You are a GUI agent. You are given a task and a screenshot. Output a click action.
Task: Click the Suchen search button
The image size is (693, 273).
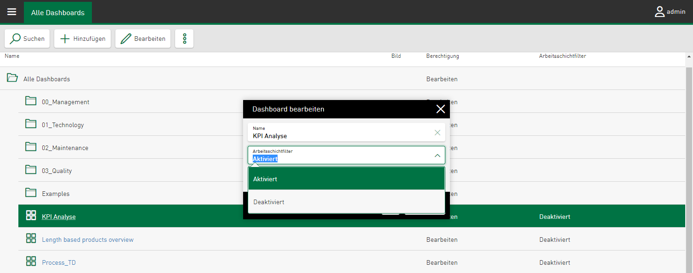click(x=28, y=39)
